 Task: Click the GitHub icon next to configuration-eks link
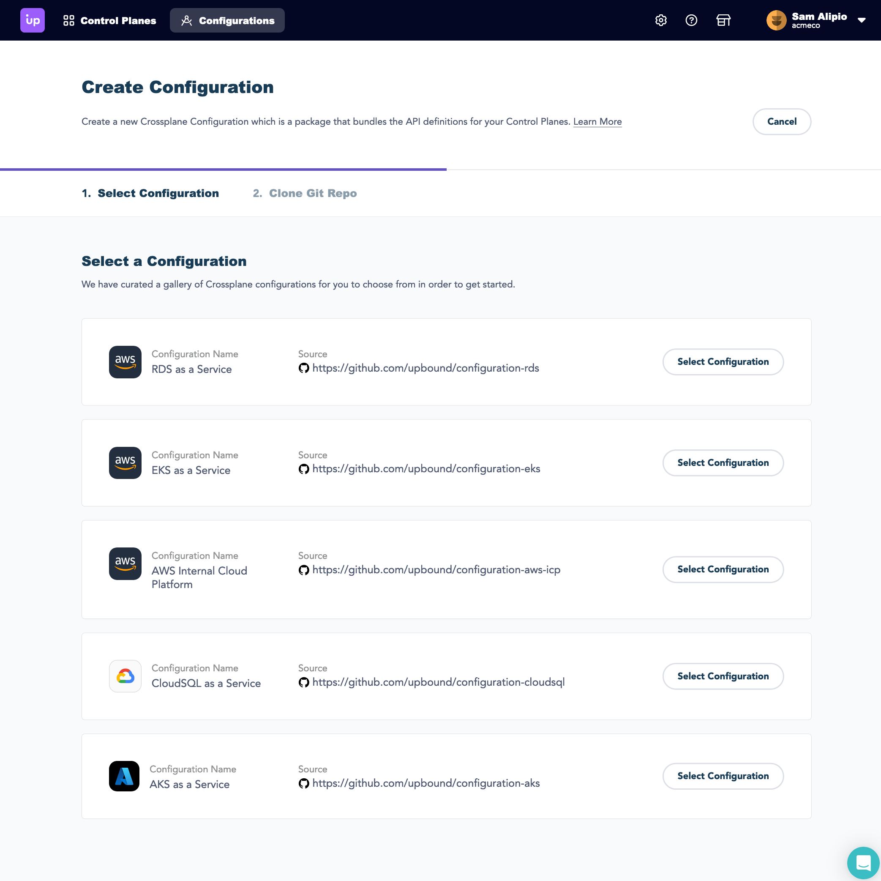(x=304, y=468)
